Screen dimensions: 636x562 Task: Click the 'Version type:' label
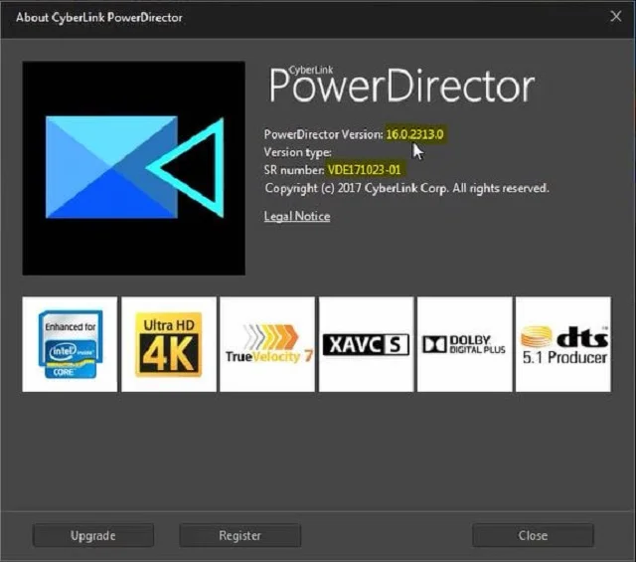(x=298, y=152)
